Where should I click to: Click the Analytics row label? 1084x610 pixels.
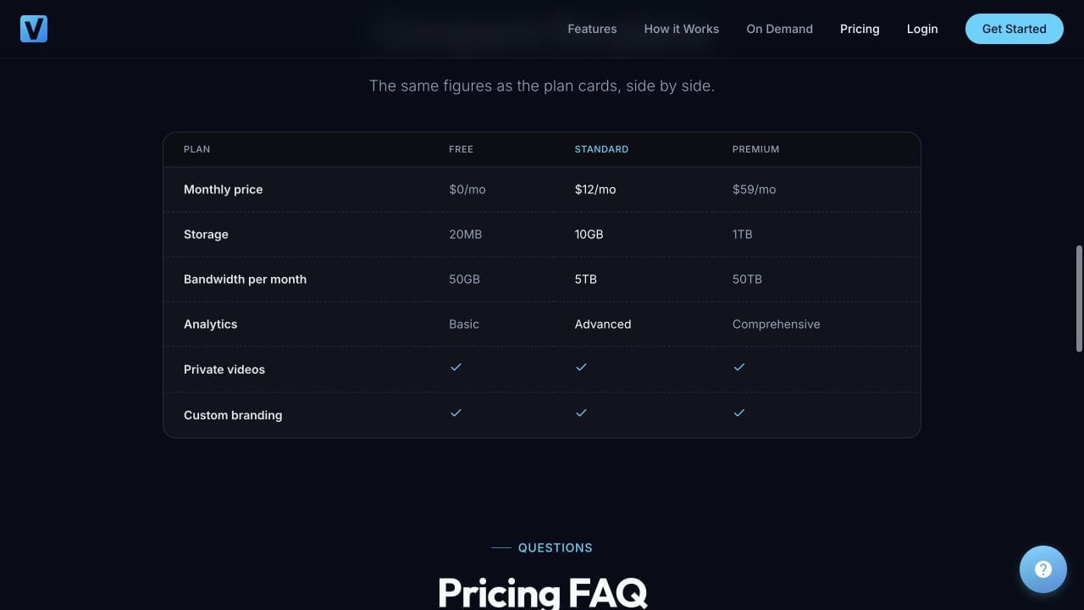tap(210, 324)
